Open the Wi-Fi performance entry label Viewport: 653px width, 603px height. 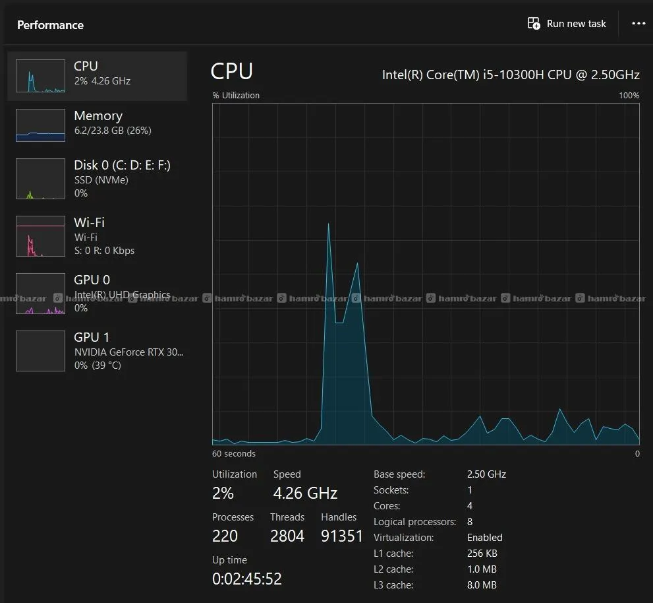89,222
